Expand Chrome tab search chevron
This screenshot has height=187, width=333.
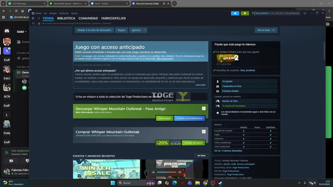[4, 3]
